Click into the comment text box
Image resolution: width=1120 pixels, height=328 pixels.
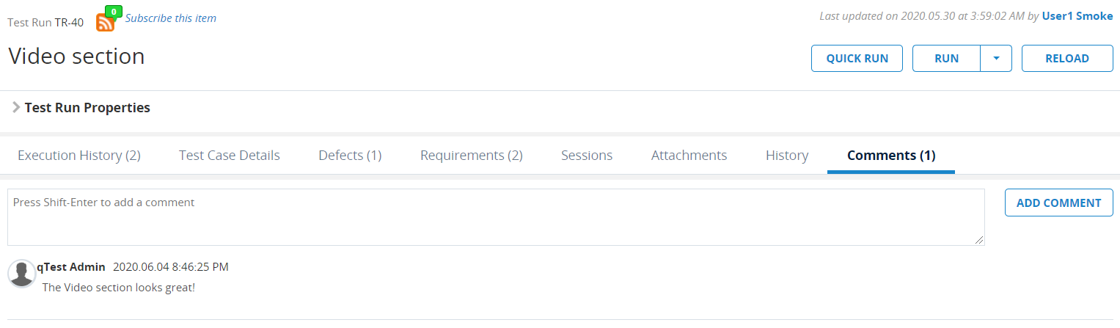point(496,217)
